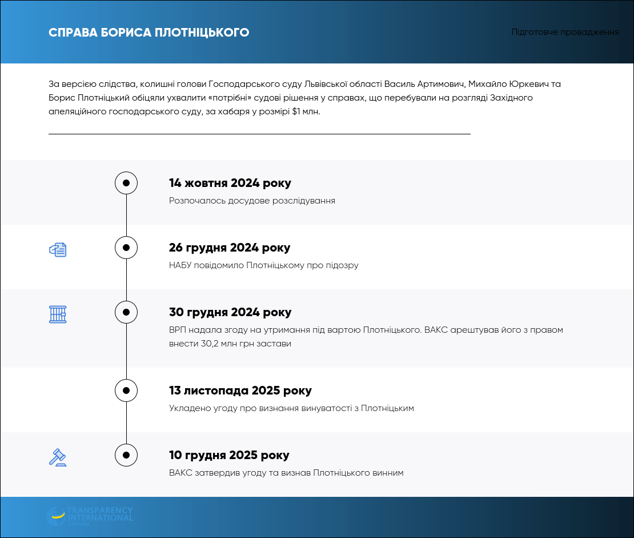Click the date heading 10 грудня 2025 року
Screen dimensions: 634x538
pyautogui.click(x=229, y=455)
